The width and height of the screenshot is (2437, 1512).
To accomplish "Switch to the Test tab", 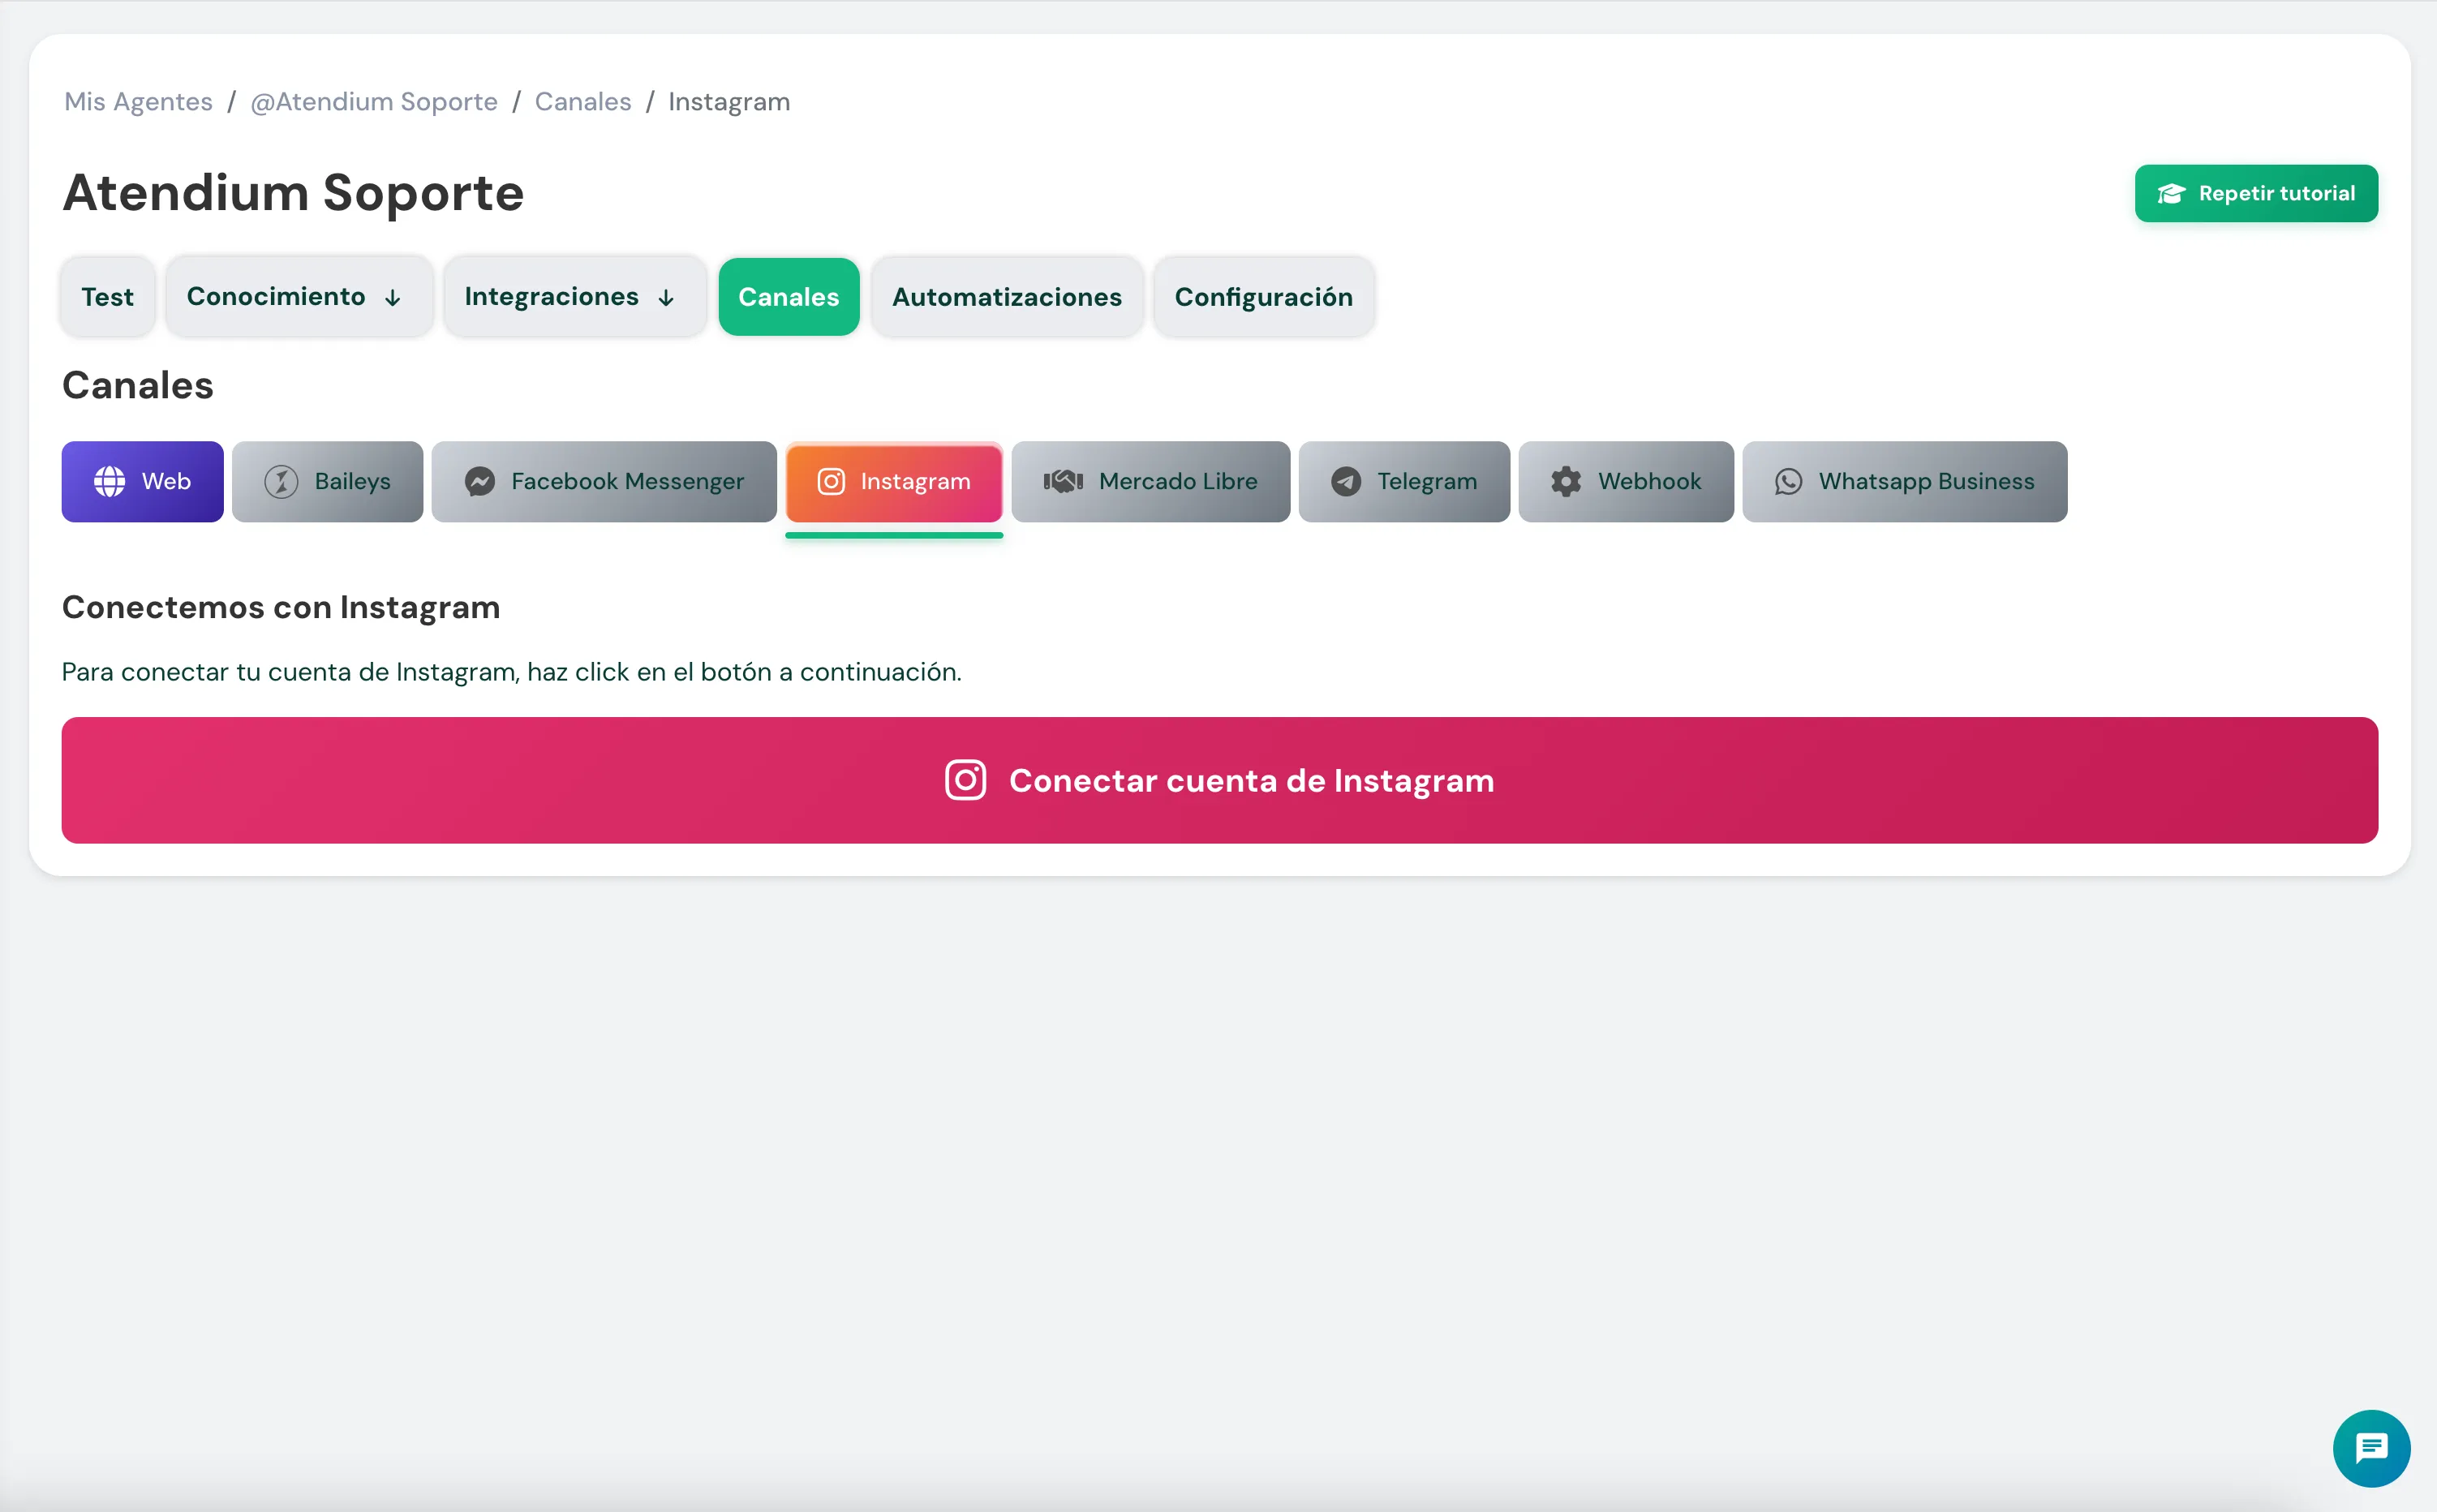I will coord(107,296).
